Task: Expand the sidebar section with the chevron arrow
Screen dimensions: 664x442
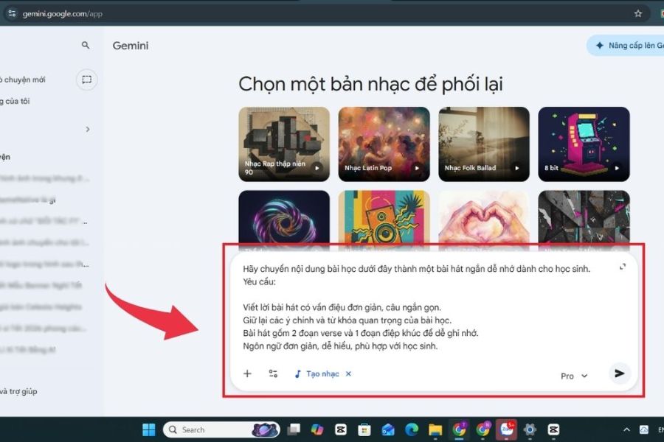Action: pyautogui.click(x=88, y=130)
